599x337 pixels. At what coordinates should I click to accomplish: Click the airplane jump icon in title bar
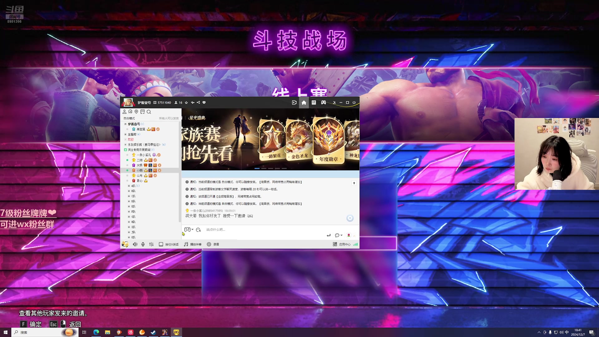[x=192, y=103]
